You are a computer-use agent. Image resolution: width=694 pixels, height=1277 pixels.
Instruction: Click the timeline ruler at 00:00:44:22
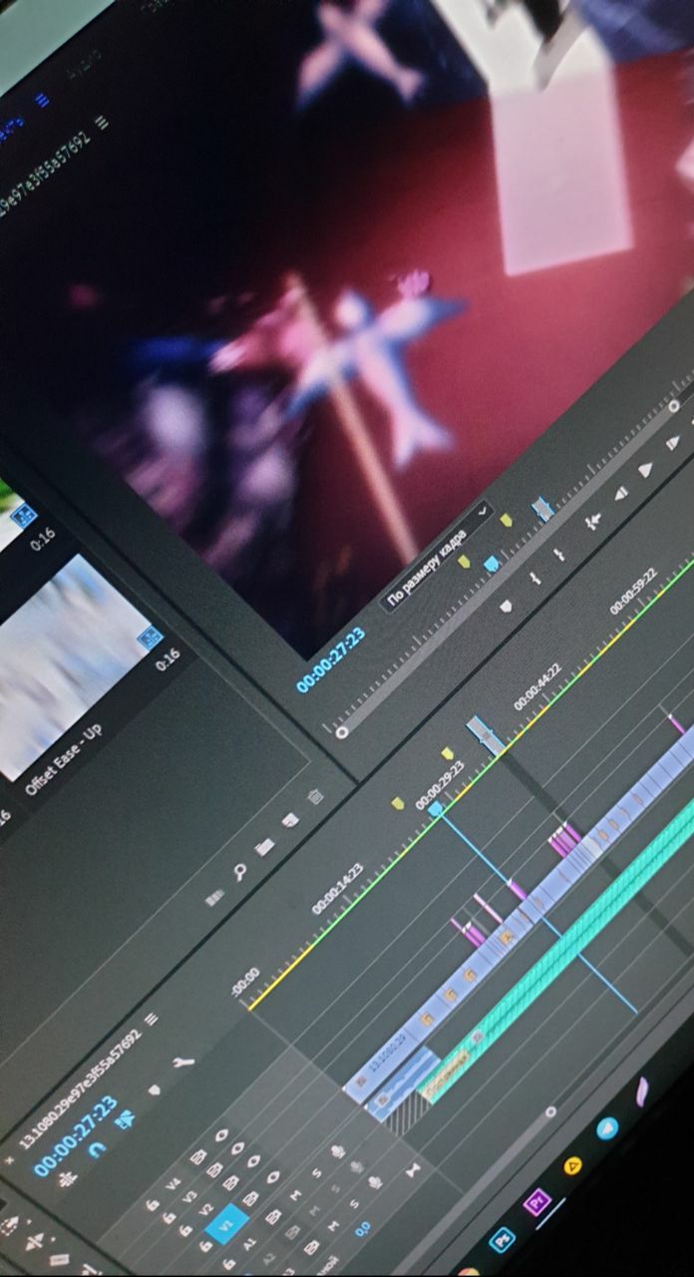[x=538, y=687]
